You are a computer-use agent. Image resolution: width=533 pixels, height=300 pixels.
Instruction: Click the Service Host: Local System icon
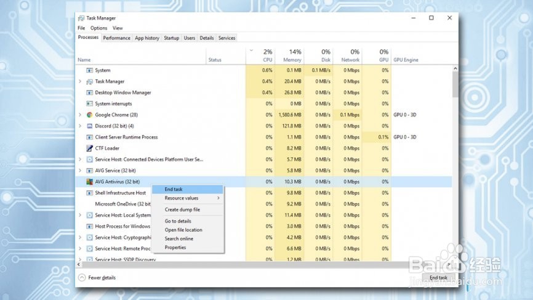tap(89, 216)
